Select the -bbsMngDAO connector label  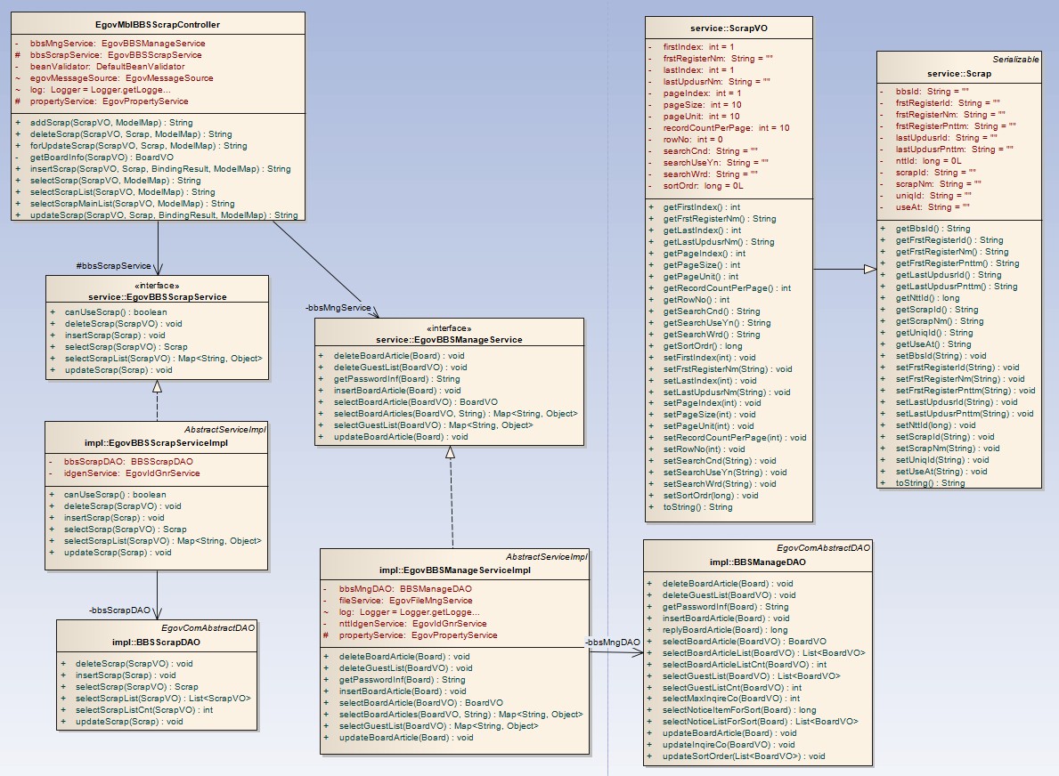click(612, 643)
